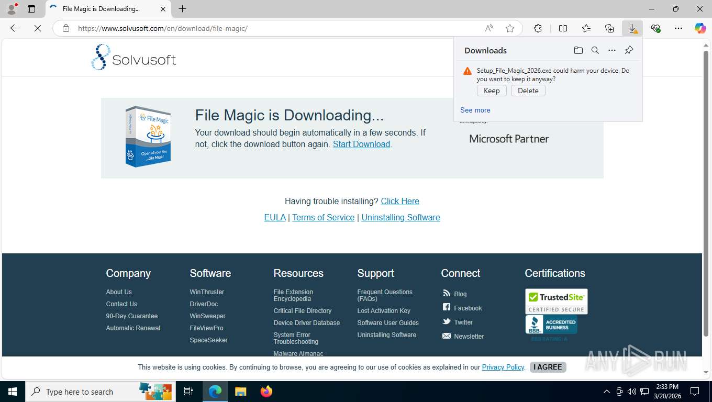Screen dimensions: 712x402
Task: Open File Extension Encyclopedia link
Action: (x=293, y=295)
